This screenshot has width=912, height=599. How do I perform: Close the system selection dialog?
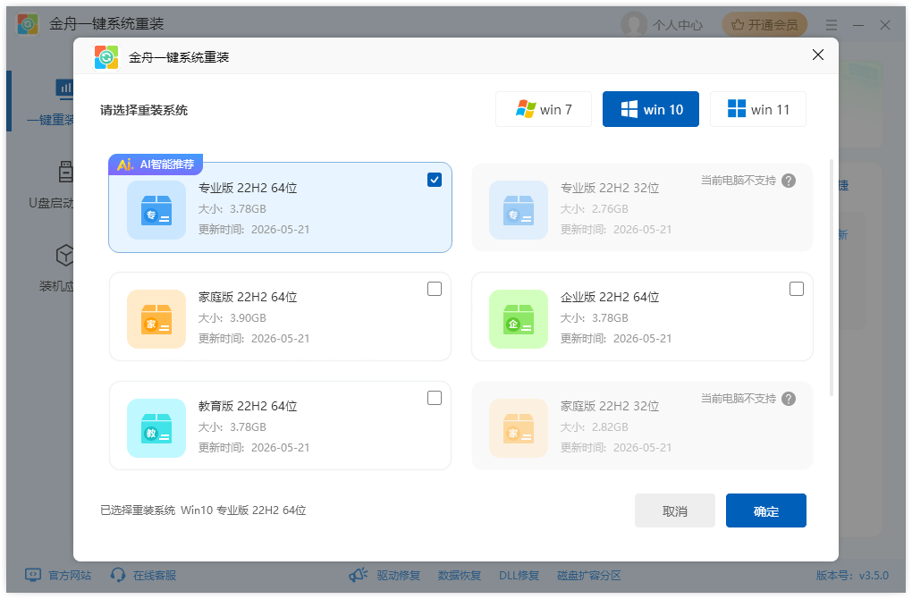[x=818, y=55]
